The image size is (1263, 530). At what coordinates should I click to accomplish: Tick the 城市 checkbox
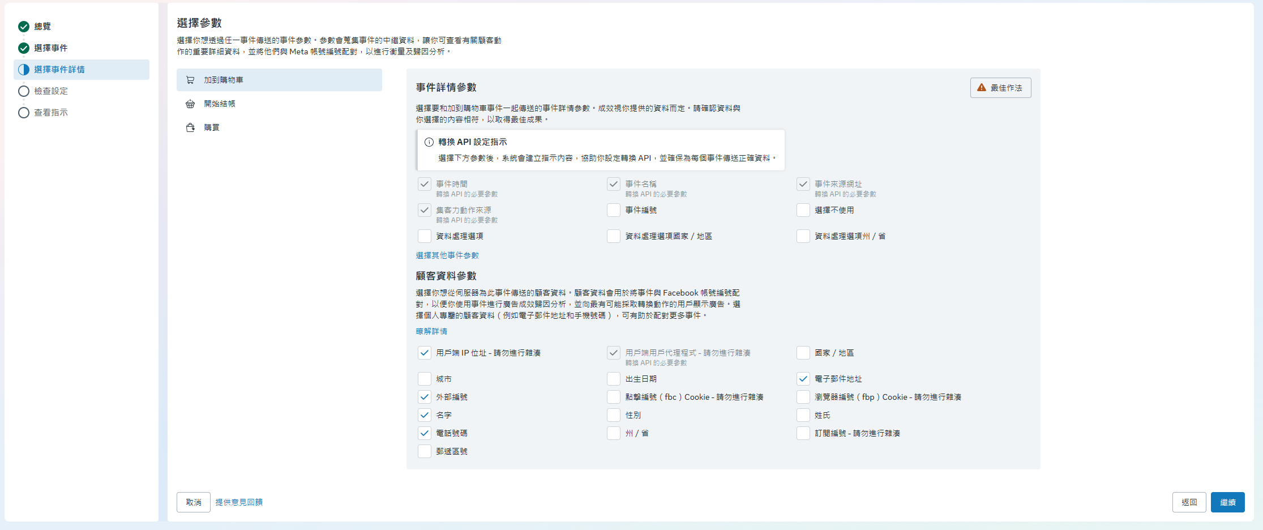point(425,379)
